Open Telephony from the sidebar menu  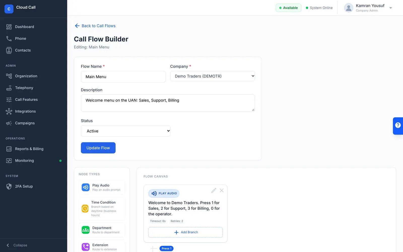pyautogui.click(x=33, y=88)
